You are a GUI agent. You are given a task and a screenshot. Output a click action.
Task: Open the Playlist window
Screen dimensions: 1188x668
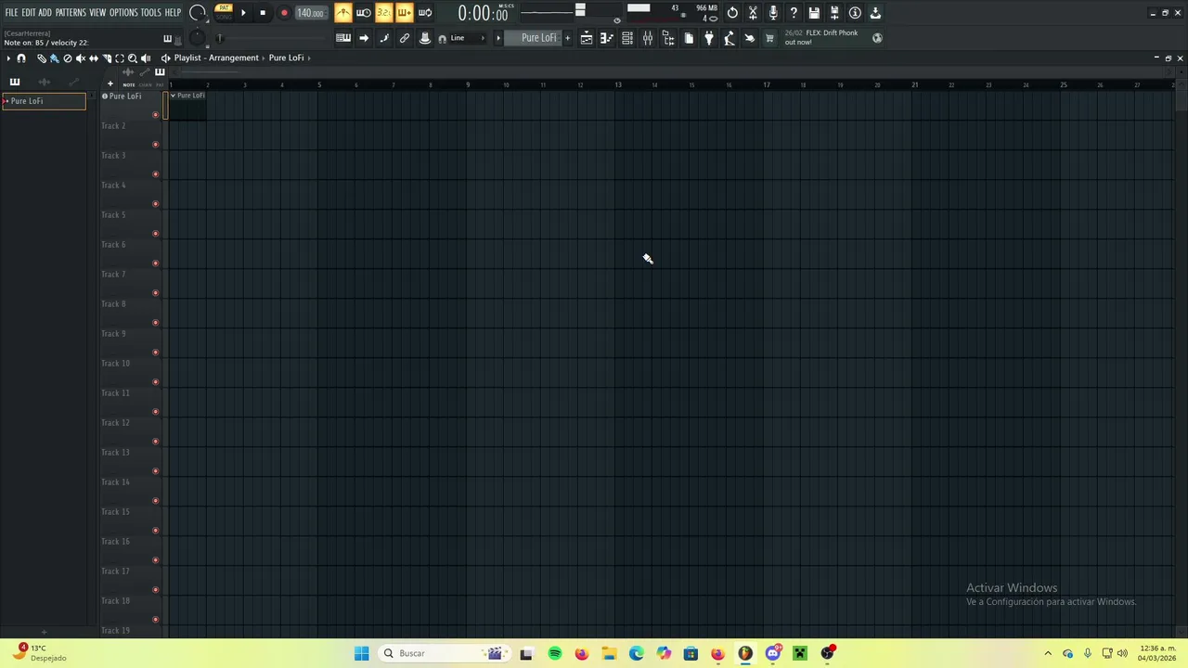pyautogui.click(x=587, y=38)
